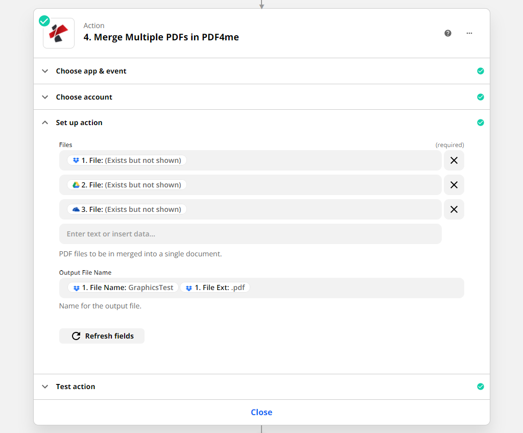Click the PDF4me app logo icon
Viewport: 523px width, 433px height.
click(59, 33)
